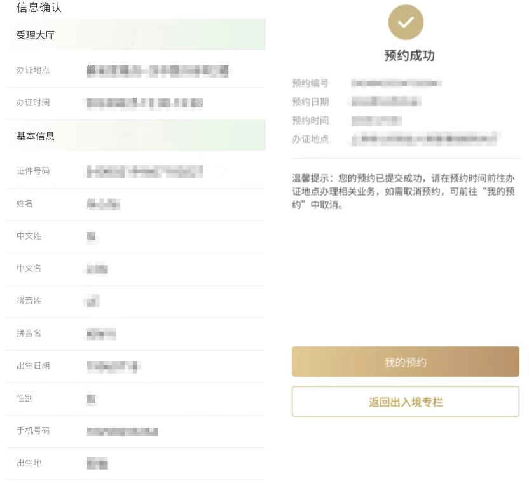529x481 pixels.
Task: Click 办证地点 row in 受理大厅 section
Action: 135,71
